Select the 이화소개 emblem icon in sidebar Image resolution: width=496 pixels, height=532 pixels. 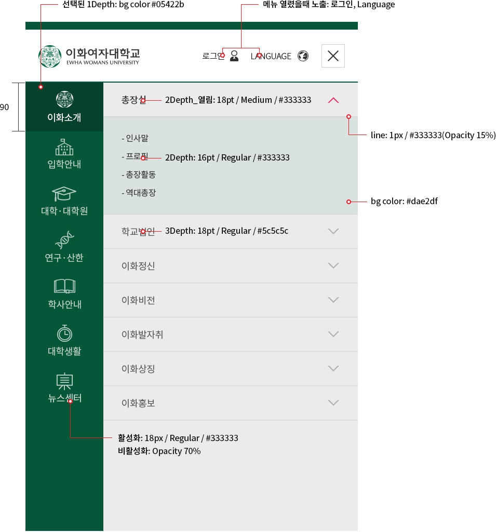point(64,99)
